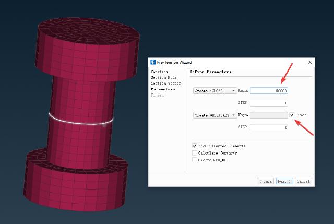Click the Define Parameters heading
Viewport: 334px width, 224px height.
(210, 72)
